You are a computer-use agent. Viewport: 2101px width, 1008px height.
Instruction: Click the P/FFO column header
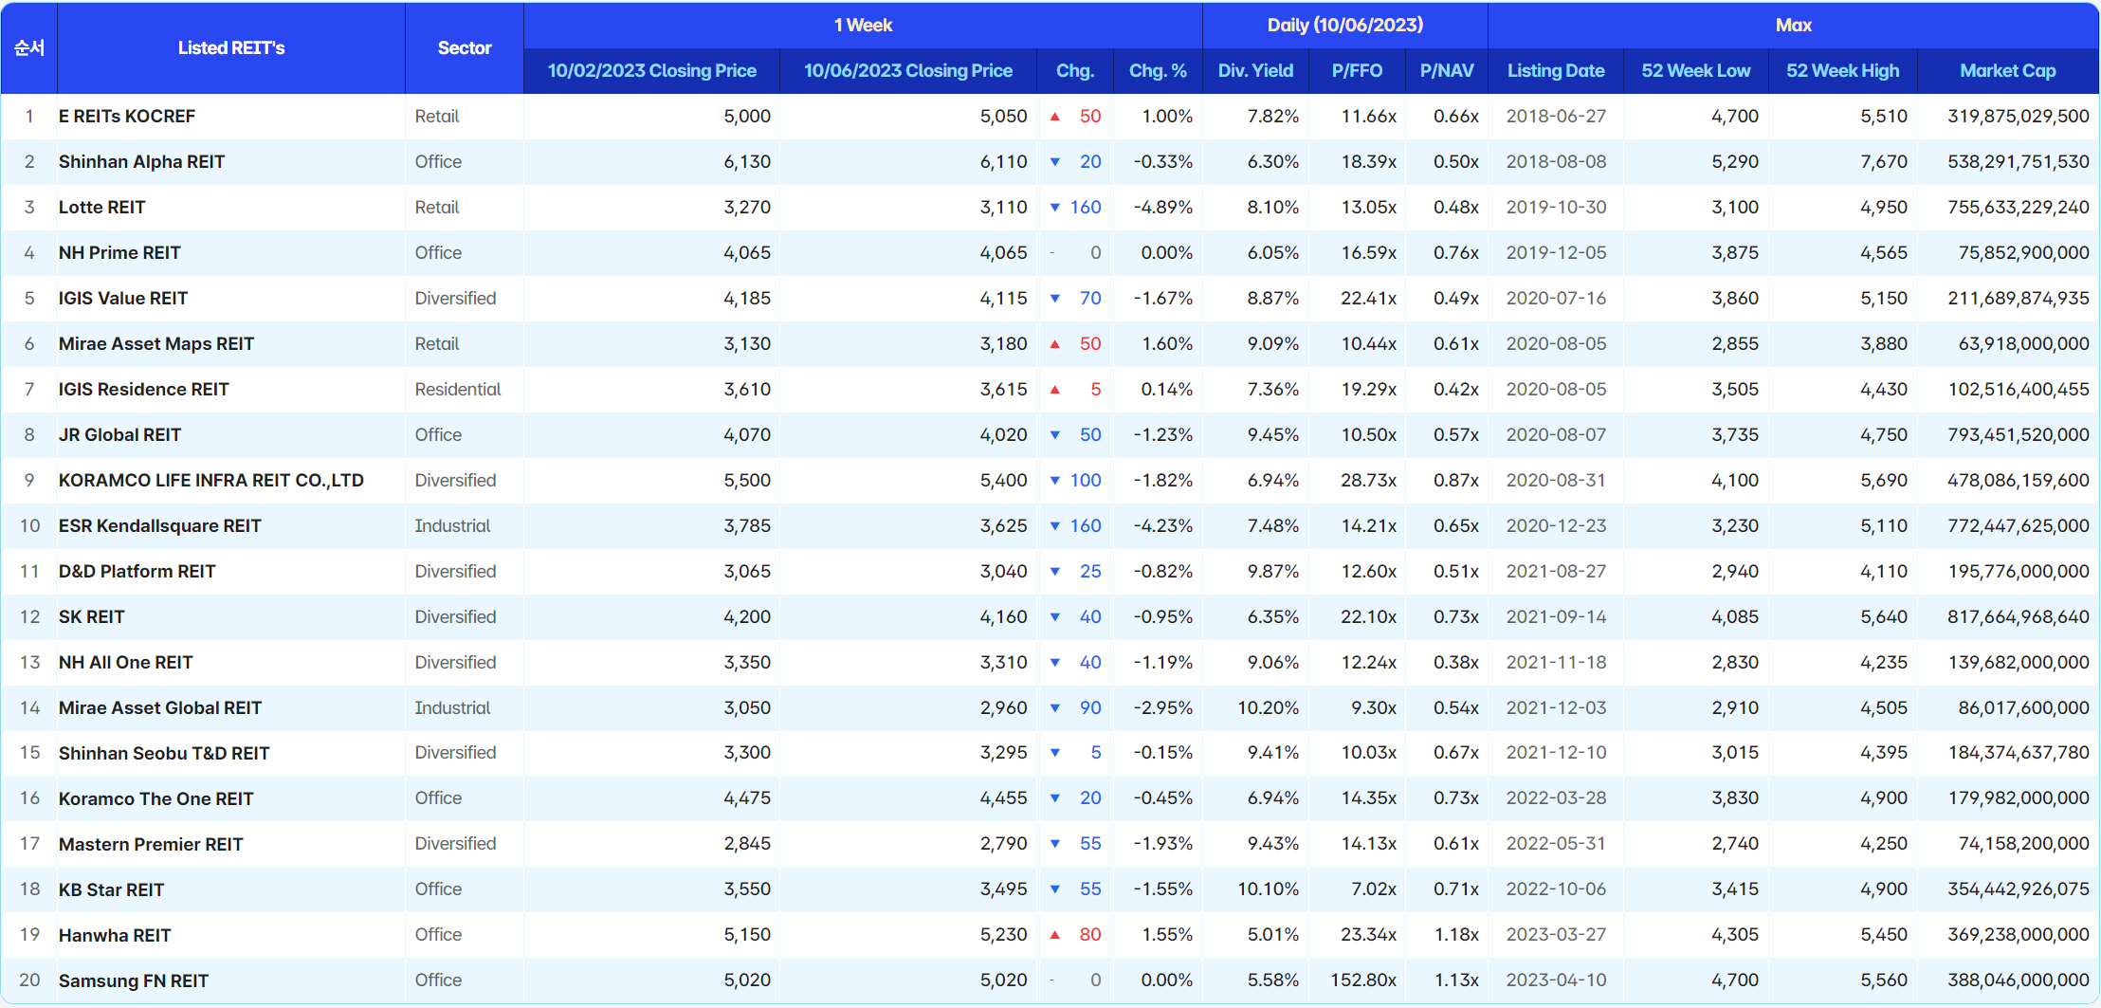[x=1357, y=71]
